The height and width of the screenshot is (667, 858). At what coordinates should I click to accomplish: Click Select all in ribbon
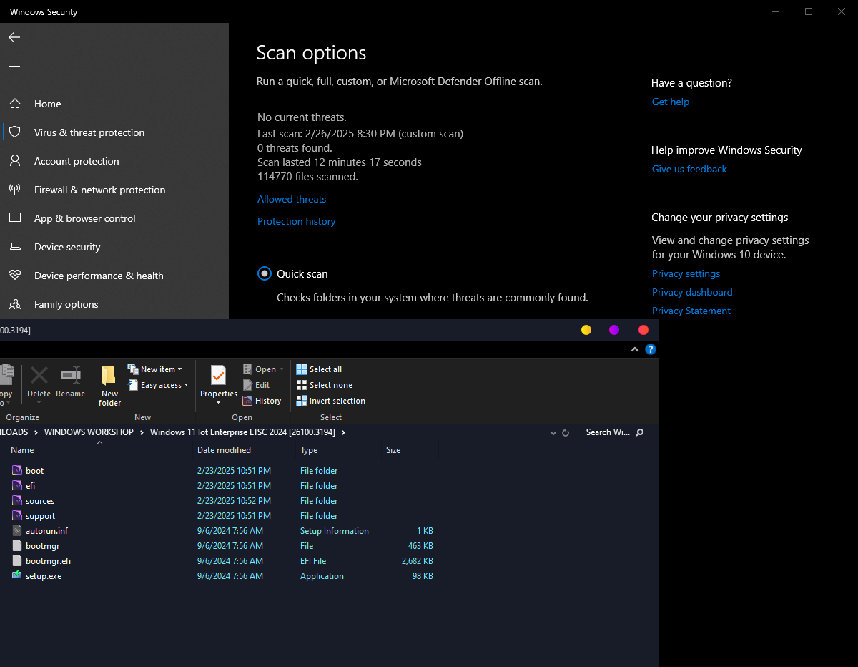(x=320, y=369)
